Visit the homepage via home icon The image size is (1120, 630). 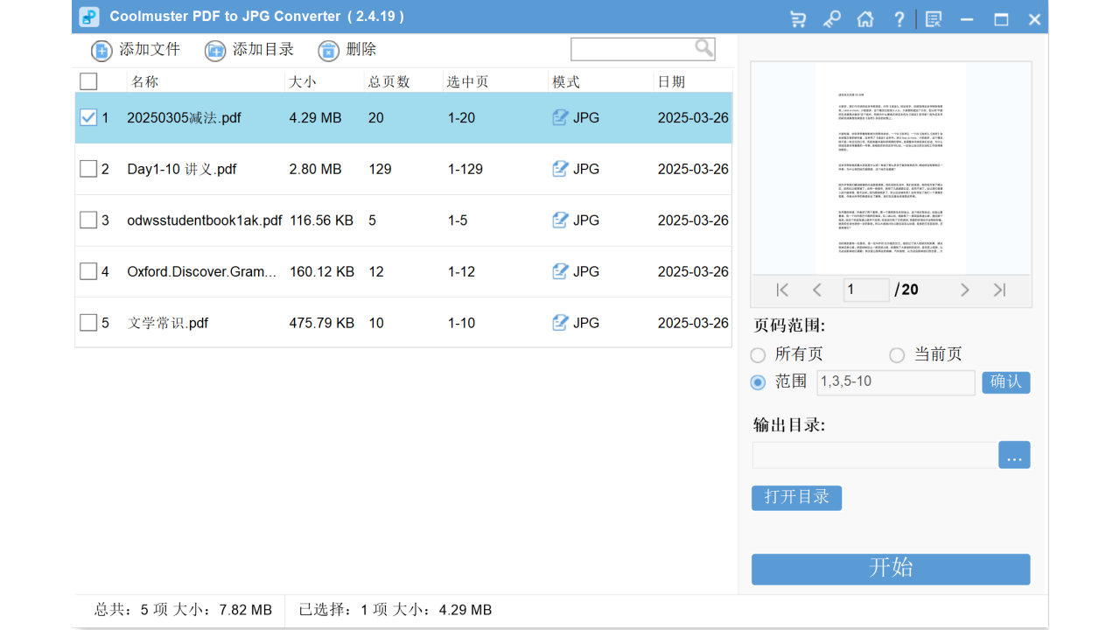(x=865, y=17)
